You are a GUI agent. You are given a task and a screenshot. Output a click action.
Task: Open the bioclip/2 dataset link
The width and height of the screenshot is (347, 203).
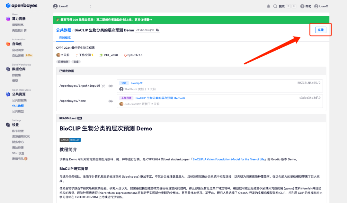[x=137, y=83]
